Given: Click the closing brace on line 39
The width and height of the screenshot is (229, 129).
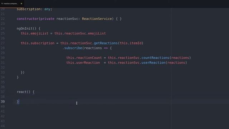Looking at the screenshot, I should [18, 101].
